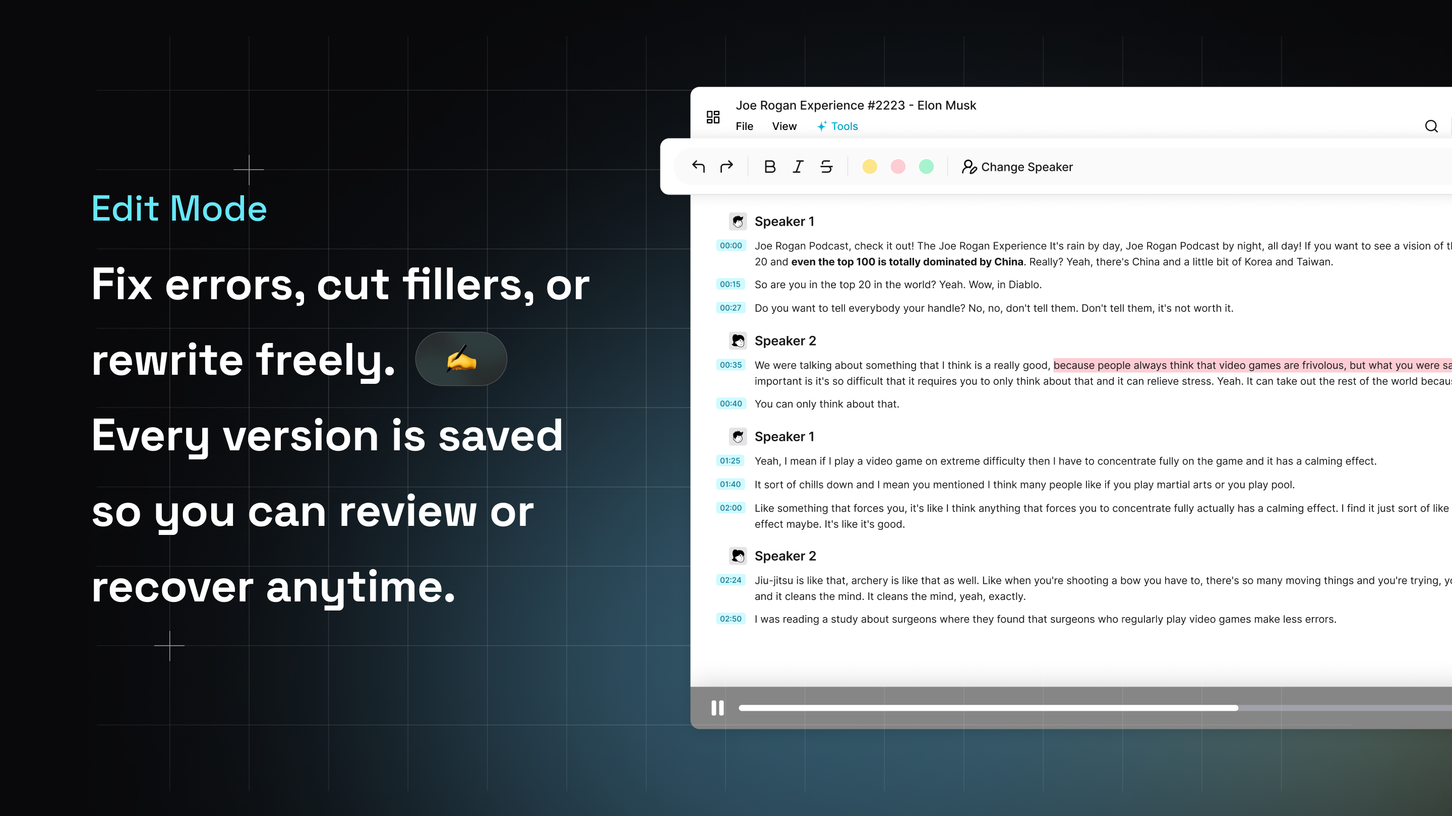Screen dimensions: 1452x816
Task: Apply strikethrough formatting
Action: click(x=826, y=167)
